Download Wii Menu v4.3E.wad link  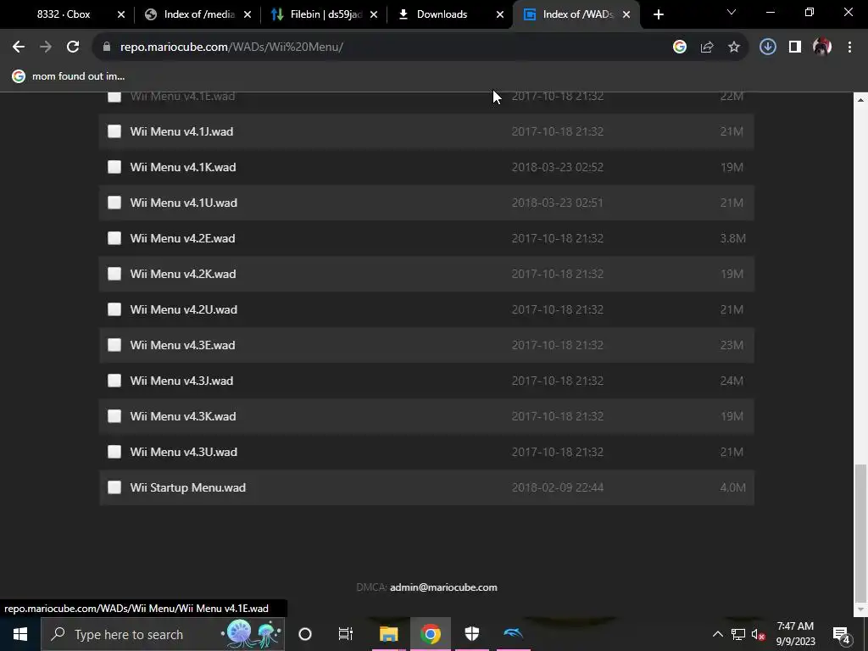(183, 346)
